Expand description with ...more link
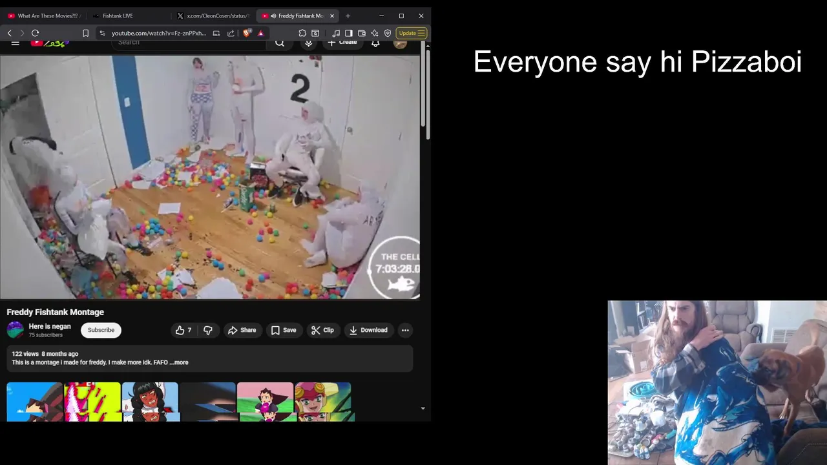Viewport: 827px width, 465px height. coord(179,362)
